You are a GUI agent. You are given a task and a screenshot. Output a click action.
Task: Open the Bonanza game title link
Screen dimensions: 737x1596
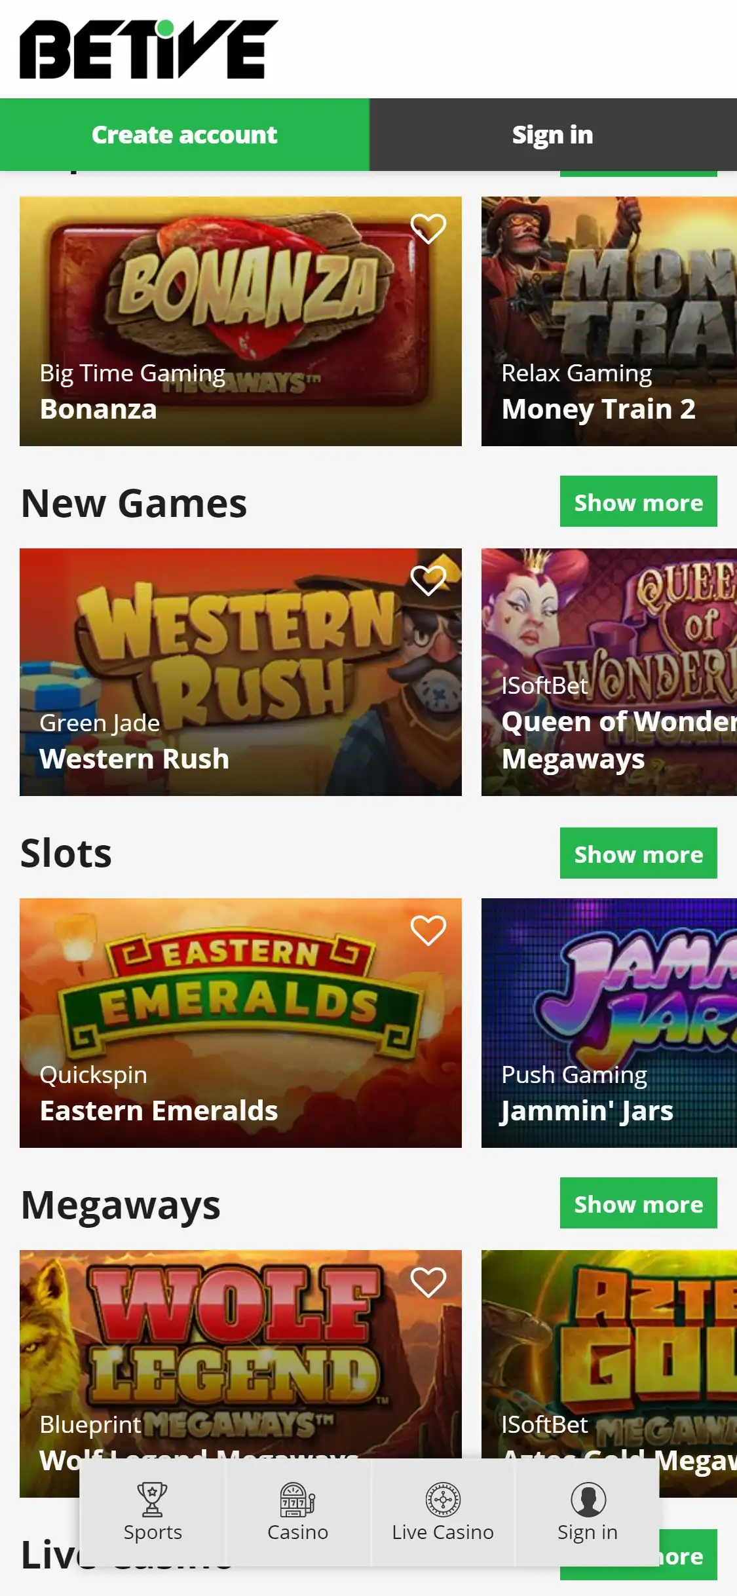click(98, 409)
